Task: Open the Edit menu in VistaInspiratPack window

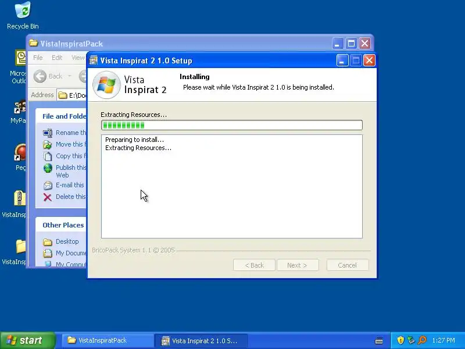Action: click(56, 58)
